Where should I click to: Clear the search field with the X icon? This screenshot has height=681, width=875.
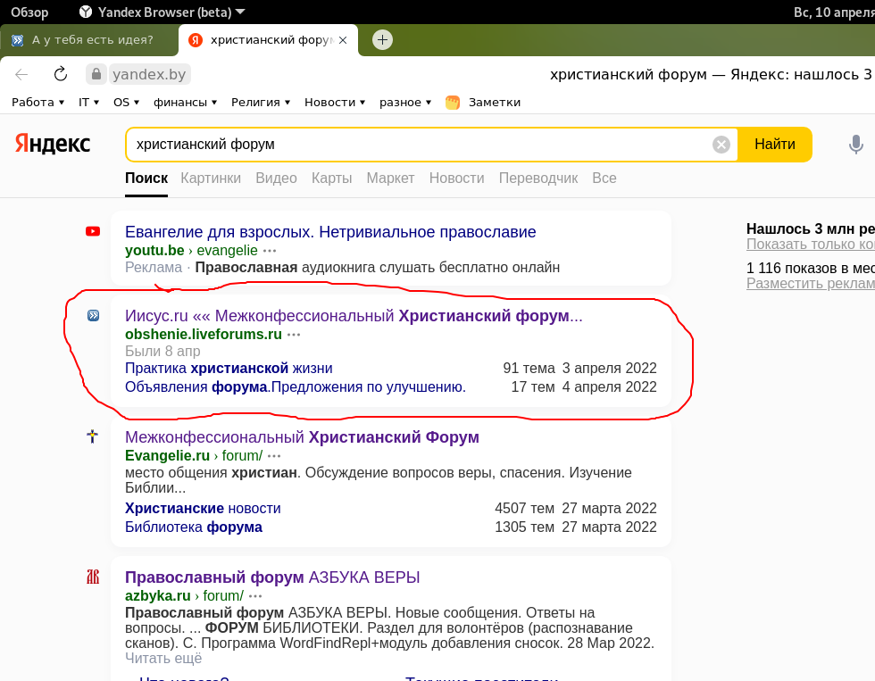point(721,145)
